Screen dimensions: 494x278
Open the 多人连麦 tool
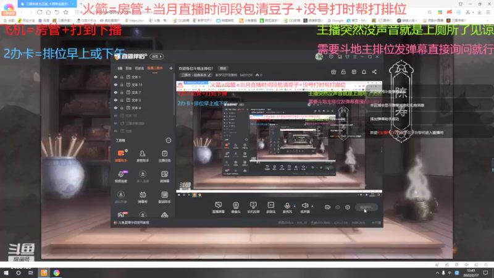pyautogui.click(x=143, y=177)
